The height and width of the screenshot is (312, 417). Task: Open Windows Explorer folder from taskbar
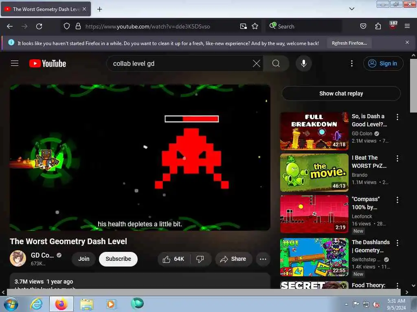click(x=87, y=304)
